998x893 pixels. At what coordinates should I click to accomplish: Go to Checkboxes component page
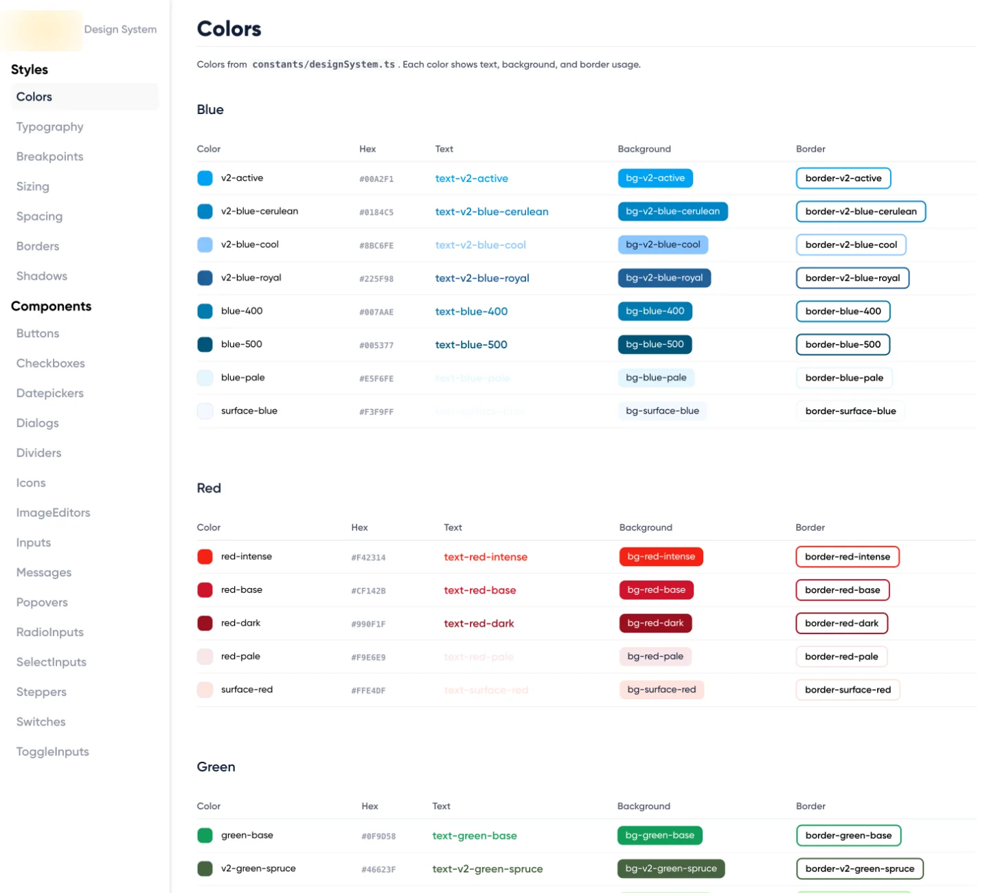[51, 363]
